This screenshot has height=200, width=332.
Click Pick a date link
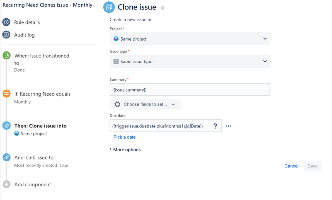[x=124, y=137]
